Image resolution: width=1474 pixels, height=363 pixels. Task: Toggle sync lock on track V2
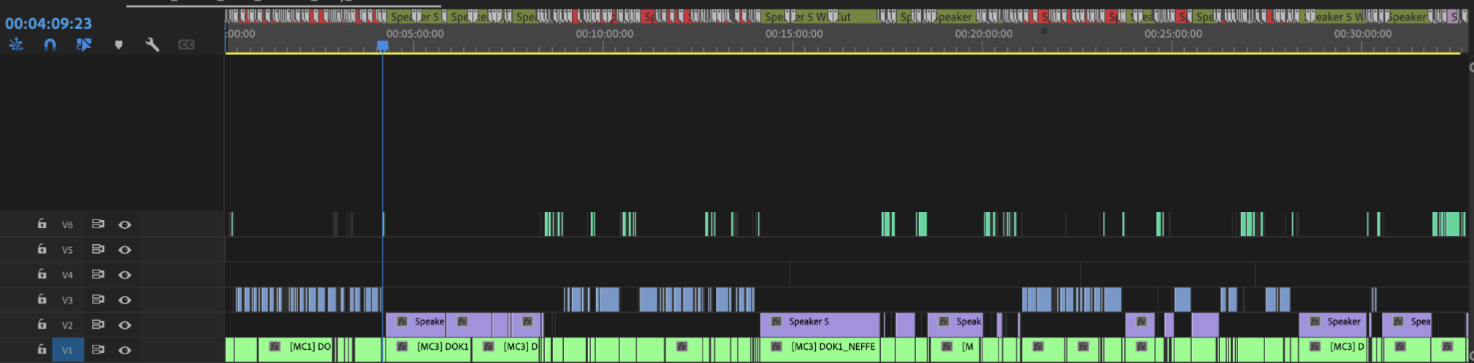(98, 325)
